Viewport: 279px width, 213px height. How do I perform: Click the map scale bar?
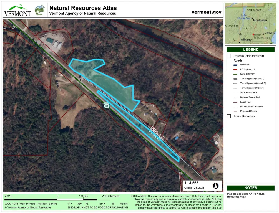(x=57, y=199)
